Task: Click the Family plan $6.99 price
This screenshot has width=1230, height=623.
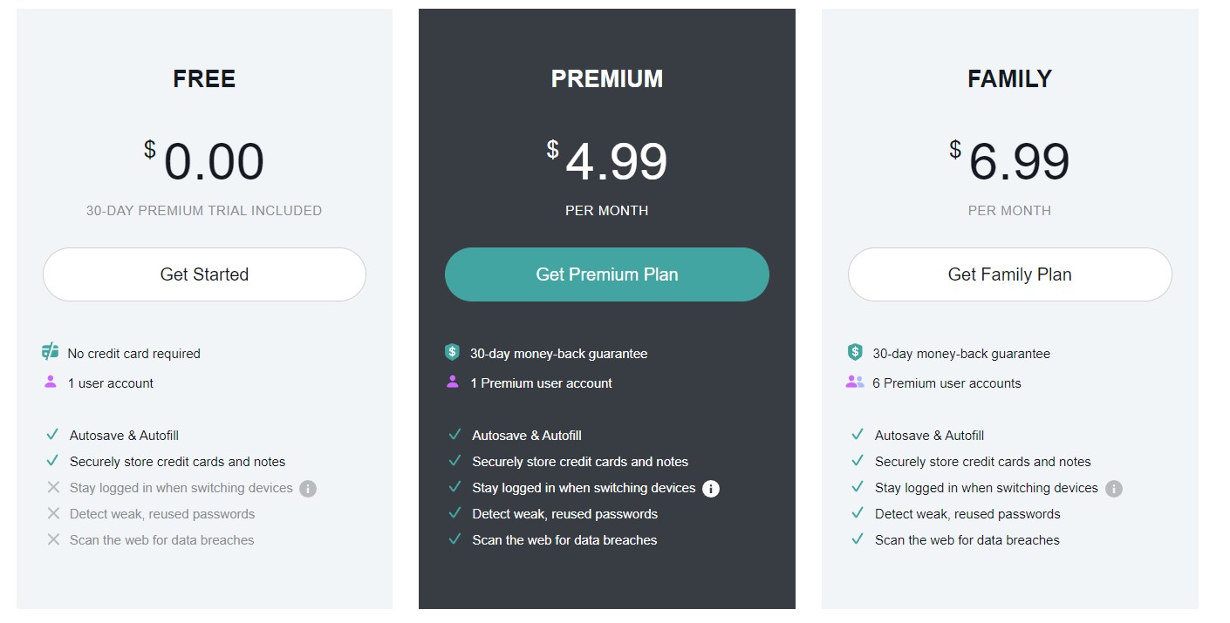Action: coord(1018,162)
